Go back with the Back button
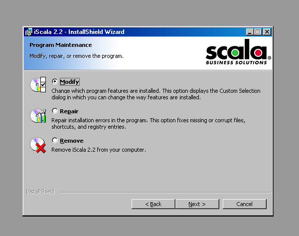The height and width of the screenshot is (236, 299). click(153, 204)
